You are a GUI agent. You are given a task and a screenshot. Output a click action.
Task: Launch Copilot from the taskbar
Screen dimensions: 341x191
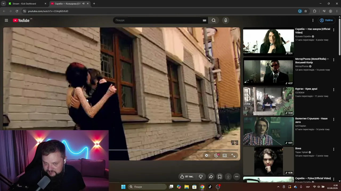point(179,187)
